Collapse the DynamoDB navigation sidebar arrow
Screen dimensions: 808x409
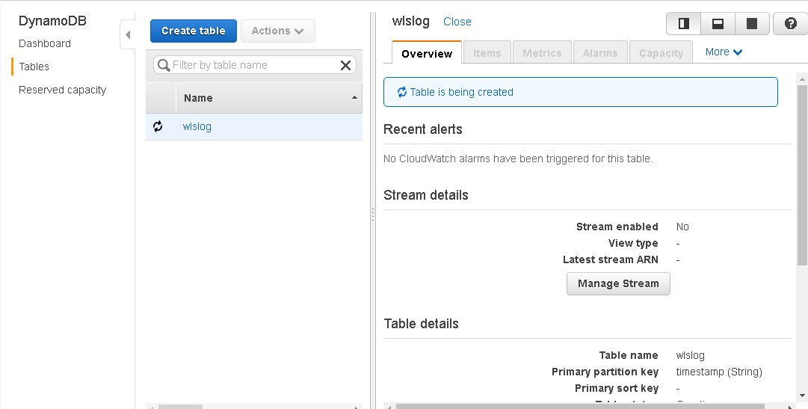(127, 35)
